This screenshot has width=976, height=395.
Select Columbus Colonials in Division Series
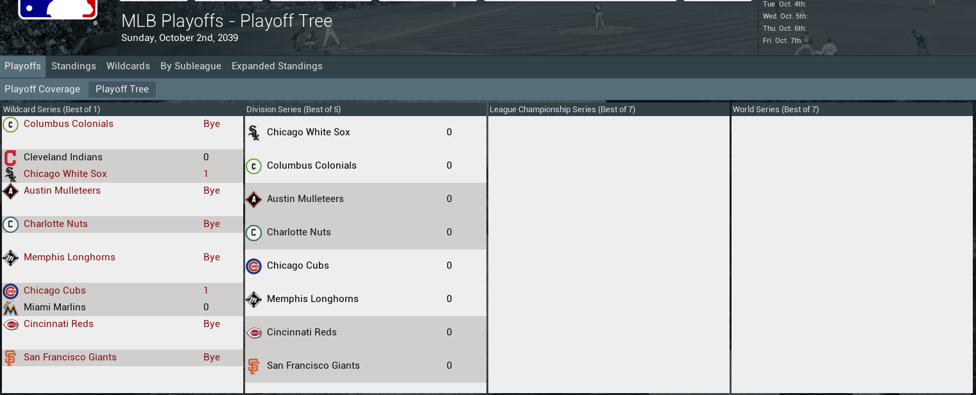(312, 165)
